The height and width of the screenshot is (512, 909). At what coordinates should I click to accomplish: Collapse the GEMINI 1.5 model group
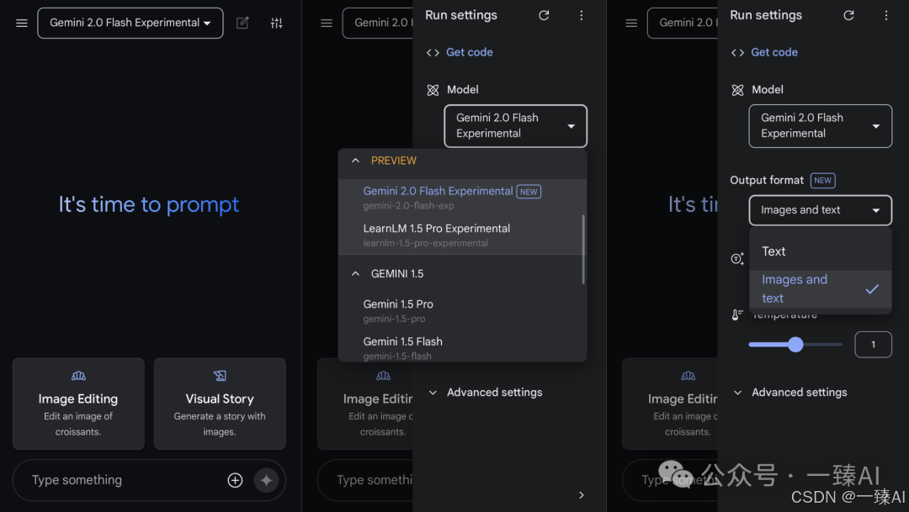pos(355,274)
